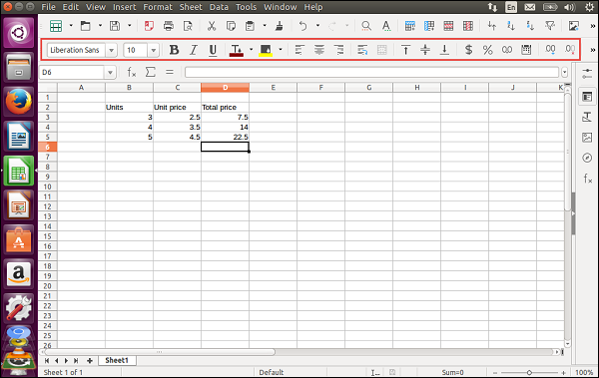Open the Sheet menu
The image size is (599, 378).
coord(191,7)
